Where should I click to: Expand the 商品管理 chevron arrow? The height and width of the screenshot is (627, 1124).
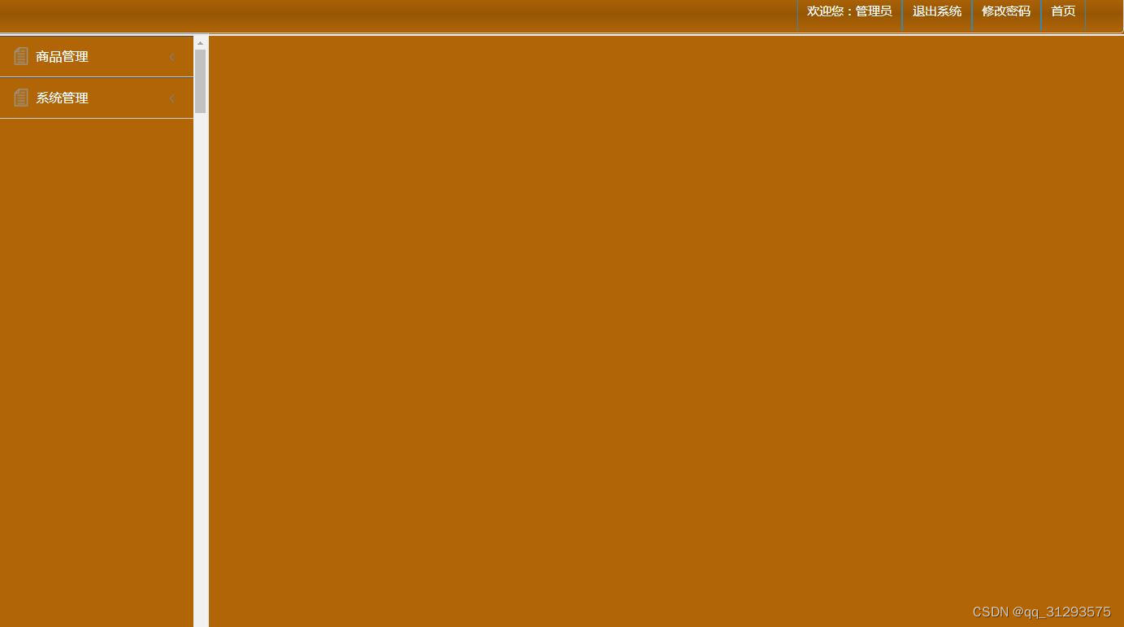point(171,57)
